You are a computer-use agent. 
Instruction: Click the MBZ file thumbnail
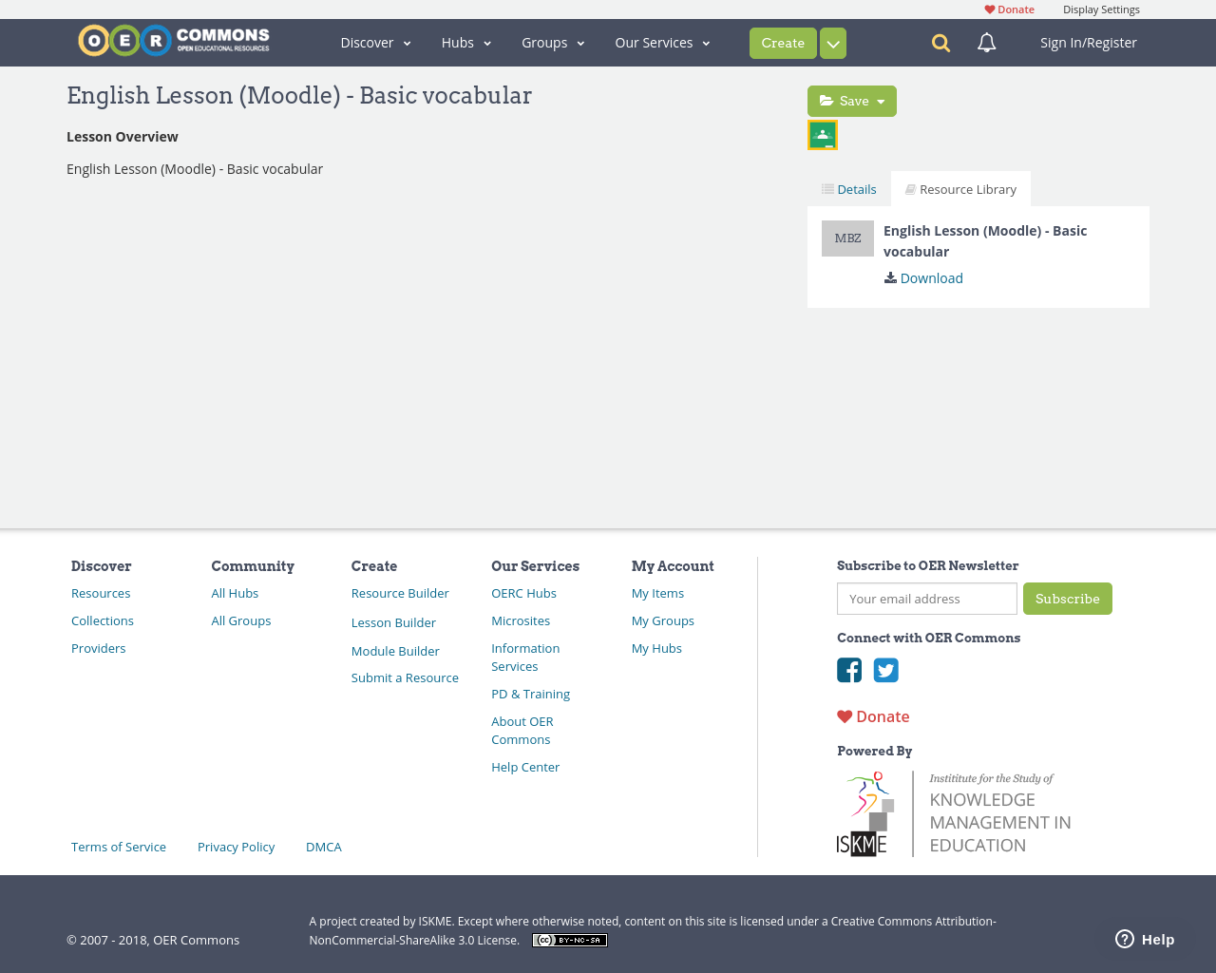847,238
